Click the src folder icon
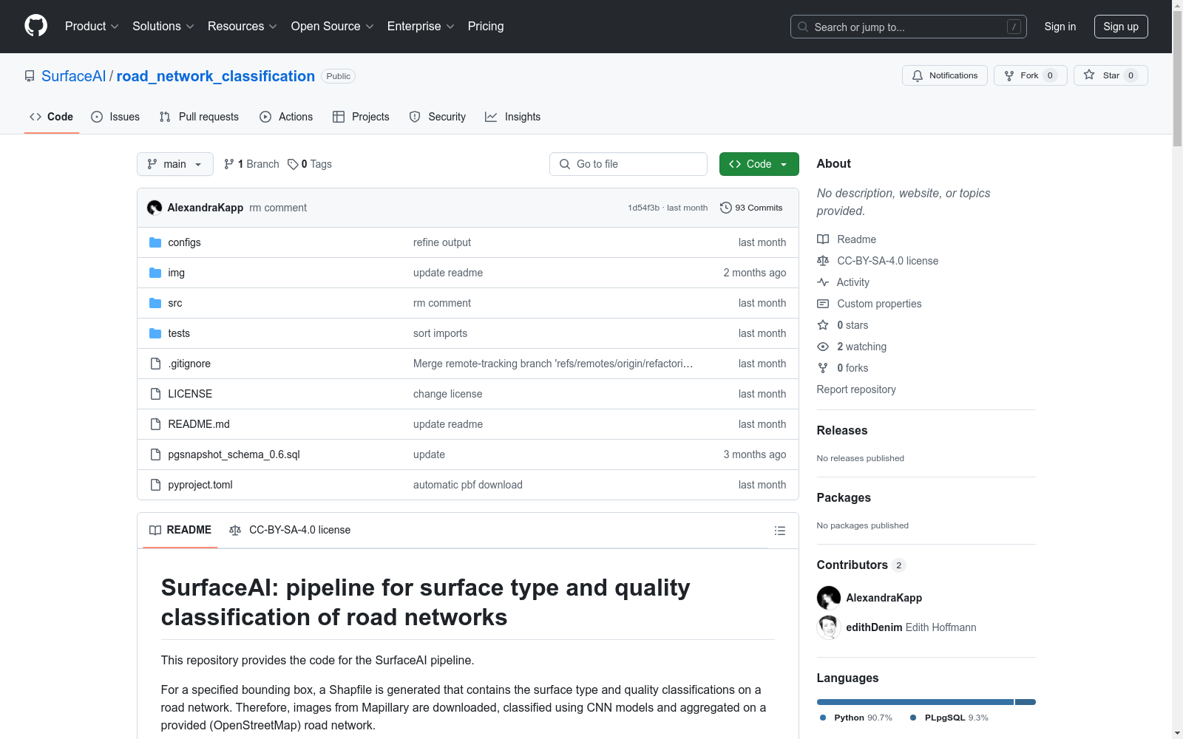 (155, 303)
